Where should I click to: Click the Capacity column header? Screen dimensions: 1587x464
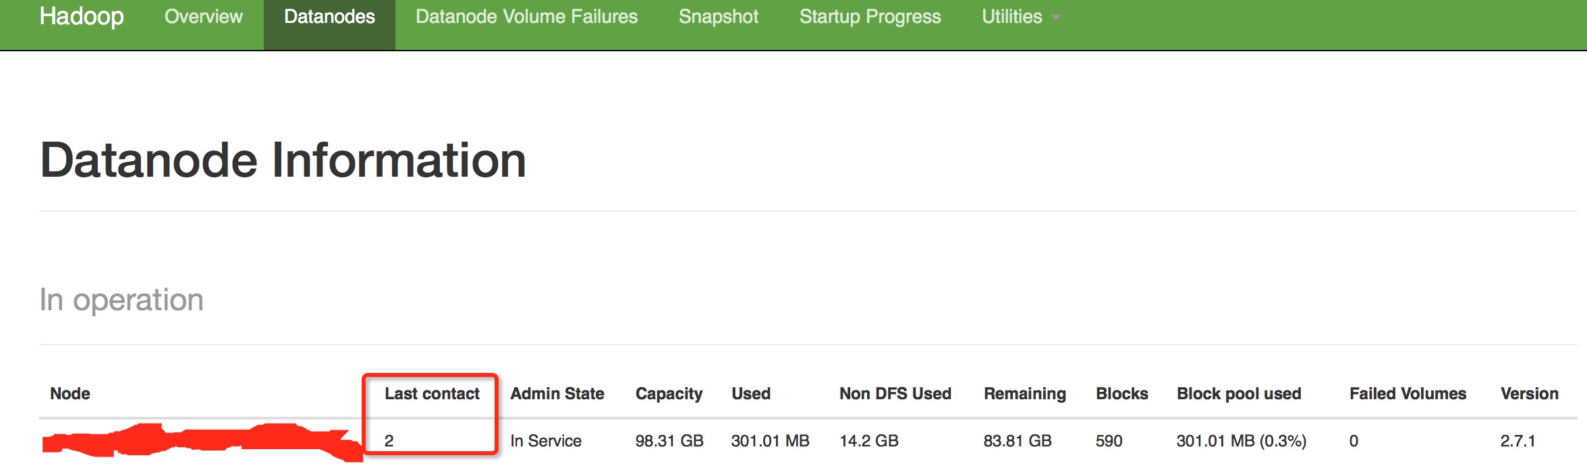(669, 394)
